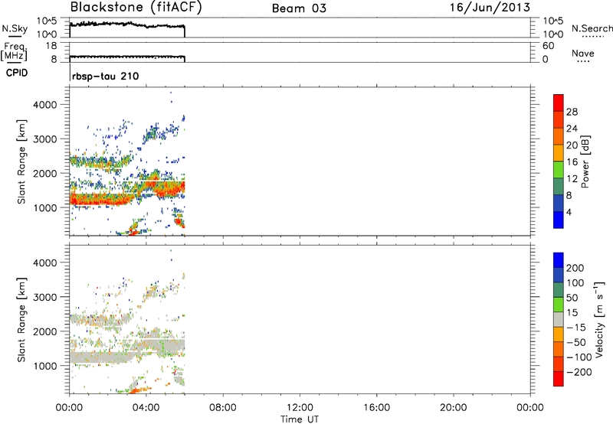This screenshot has width=613, height=424.
Task: Click the 'rbsp-tau 210' text
Action: [106, 76]
